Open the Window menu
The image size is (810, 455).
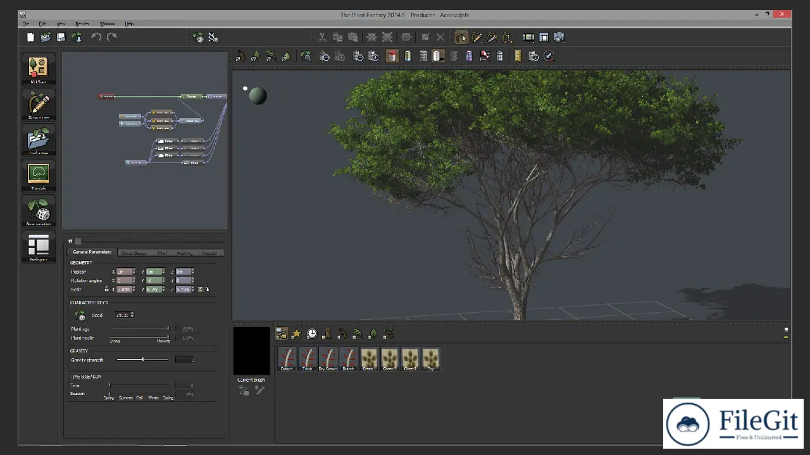(108, 23)
